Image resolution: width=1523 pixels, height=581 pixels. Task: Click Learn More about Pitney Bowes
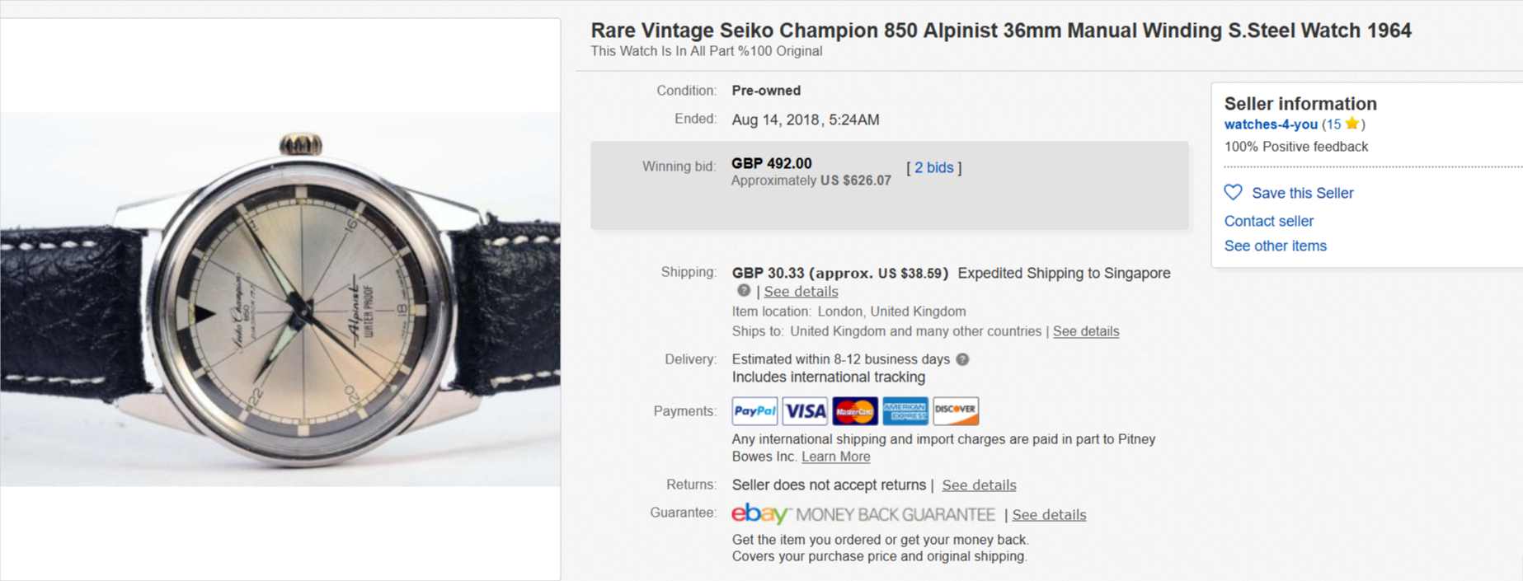click(835, 457)
